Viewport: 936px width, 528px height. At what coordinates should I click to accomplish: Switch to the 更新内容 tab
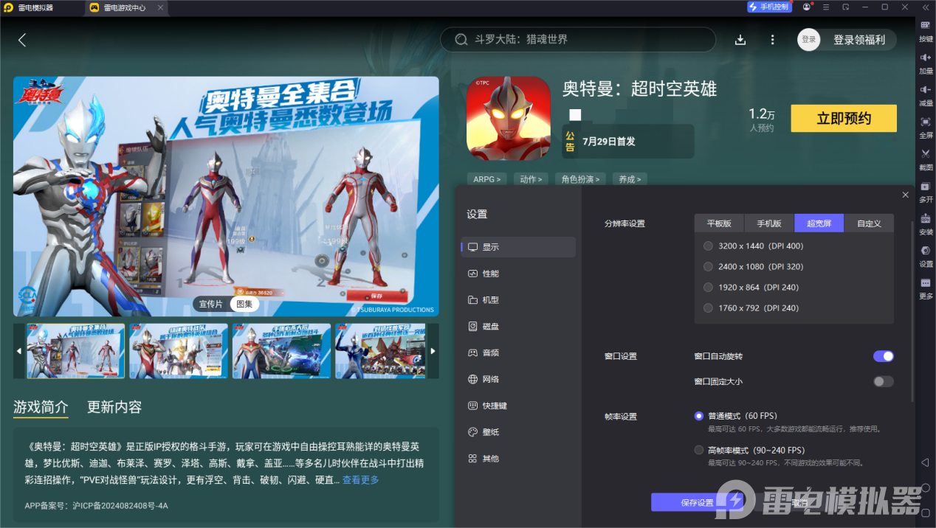click(114, 407)
